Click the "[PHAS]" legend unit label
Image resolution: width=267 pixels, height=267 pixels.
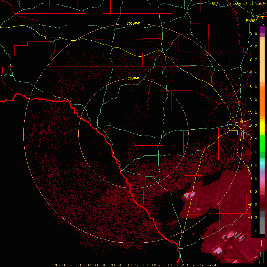click(x=251, y=20)
